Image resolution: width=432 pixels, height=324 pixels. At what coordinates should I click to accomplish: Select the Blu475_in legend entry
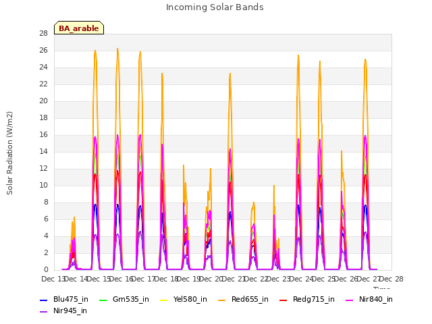click(x=64, y=299)
